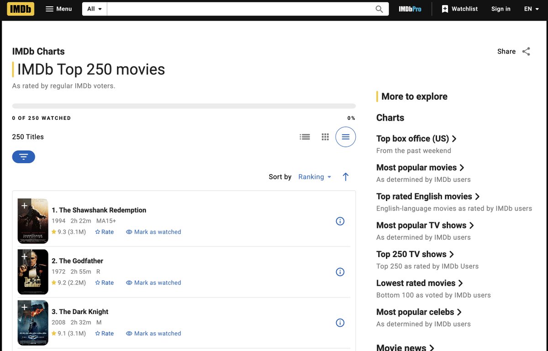The height and width of the screenshot is (351, 548).
Task: Open Top rated English movies chart
Action: [428, 196]
